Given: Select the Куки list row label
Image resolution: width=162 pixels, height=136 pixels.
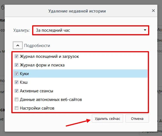Looking at the screenshot, I should (x=24, y=74).
